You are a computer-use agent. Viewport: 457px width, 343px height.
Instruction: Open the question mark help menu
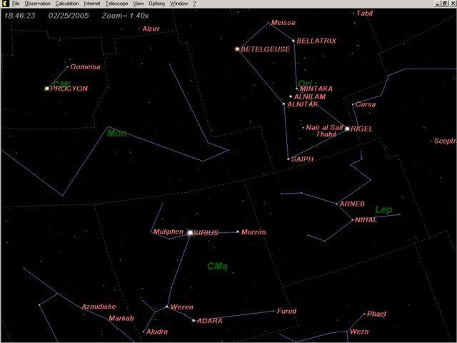point(195,4)
